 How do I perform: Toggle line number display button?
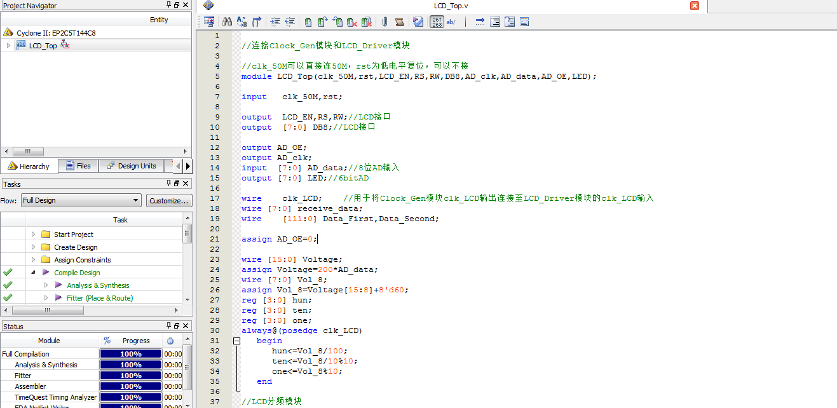(x=437, y=22)
